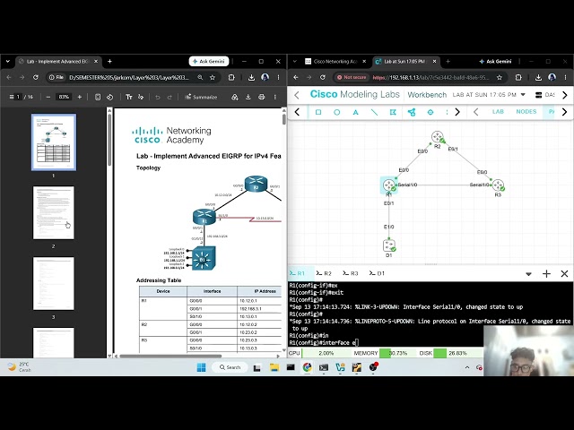Add a new console tab with plus
The width and height of the screenshot is (574, 430).
coord(546,274)
